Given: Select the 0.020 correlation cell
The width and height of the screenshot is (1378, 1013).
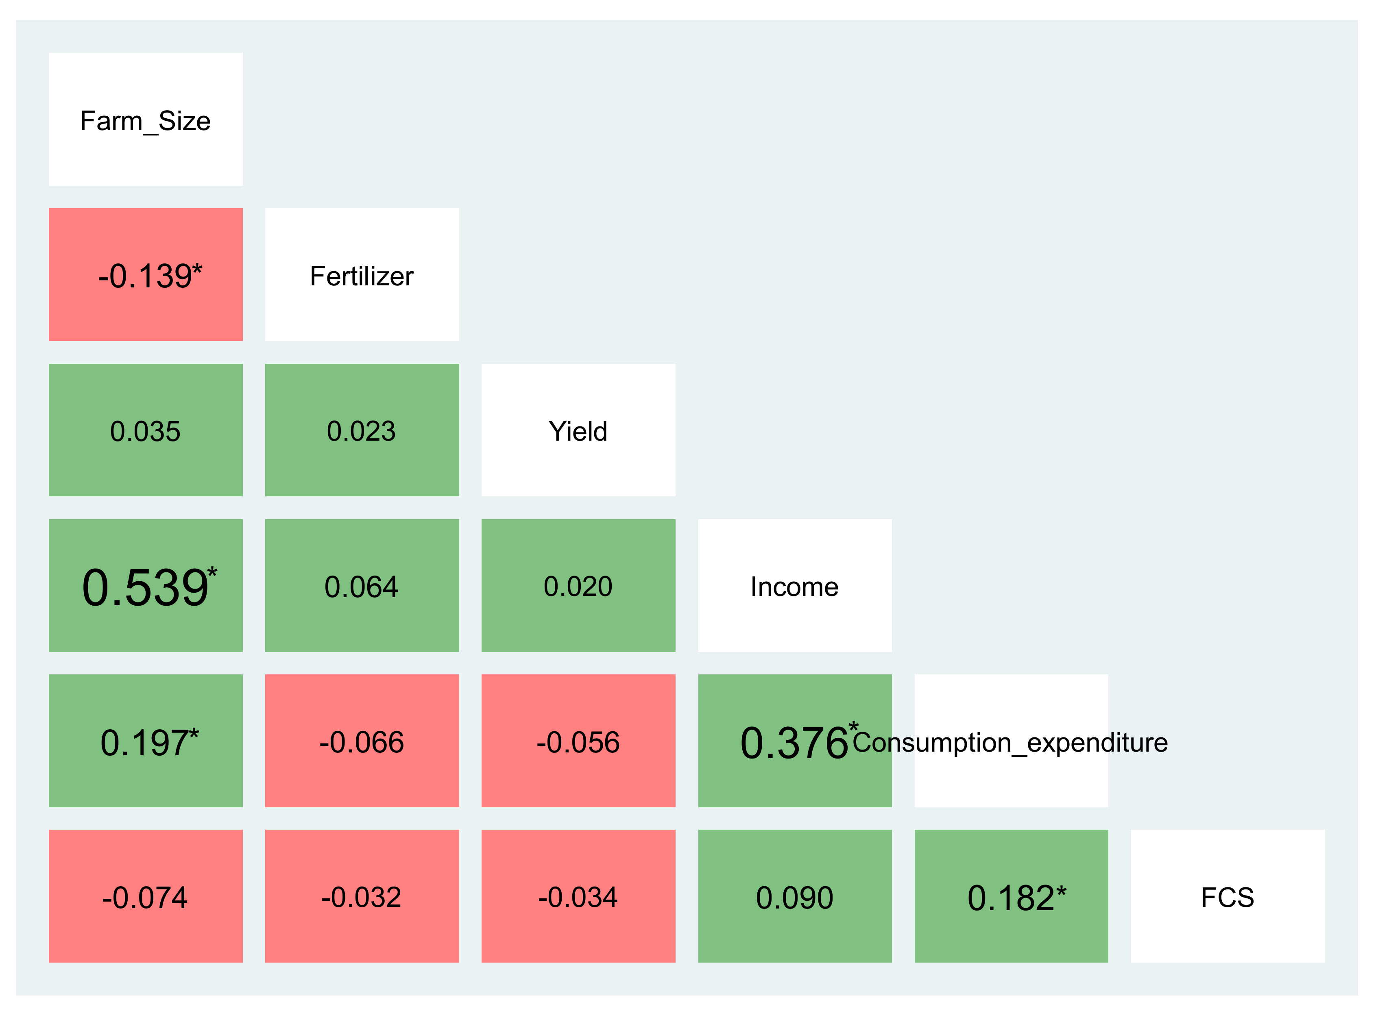Looking at the screenshot, I should coord(578,586).
